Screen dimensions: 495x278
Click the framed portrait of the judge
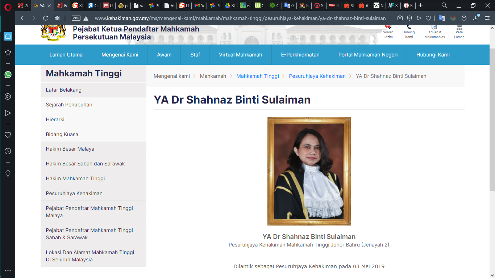pyautogui.click(x=309, y=171)
